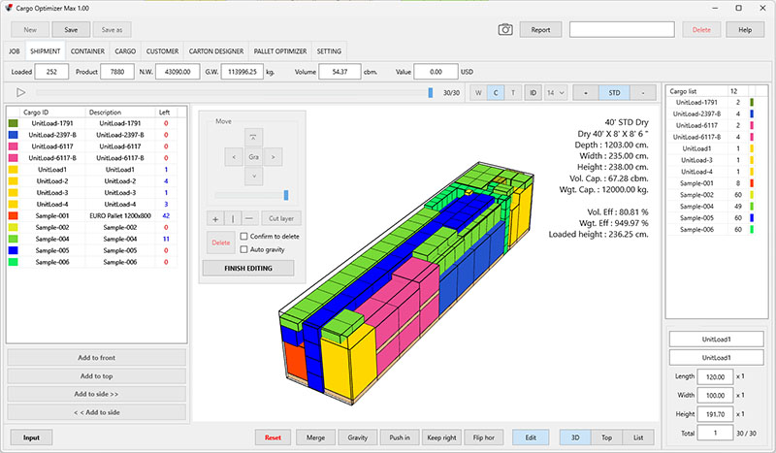This screenshot has height=453, width=776.
Task: Toggle the C color mode button
Action: click(x=496, y=92)
